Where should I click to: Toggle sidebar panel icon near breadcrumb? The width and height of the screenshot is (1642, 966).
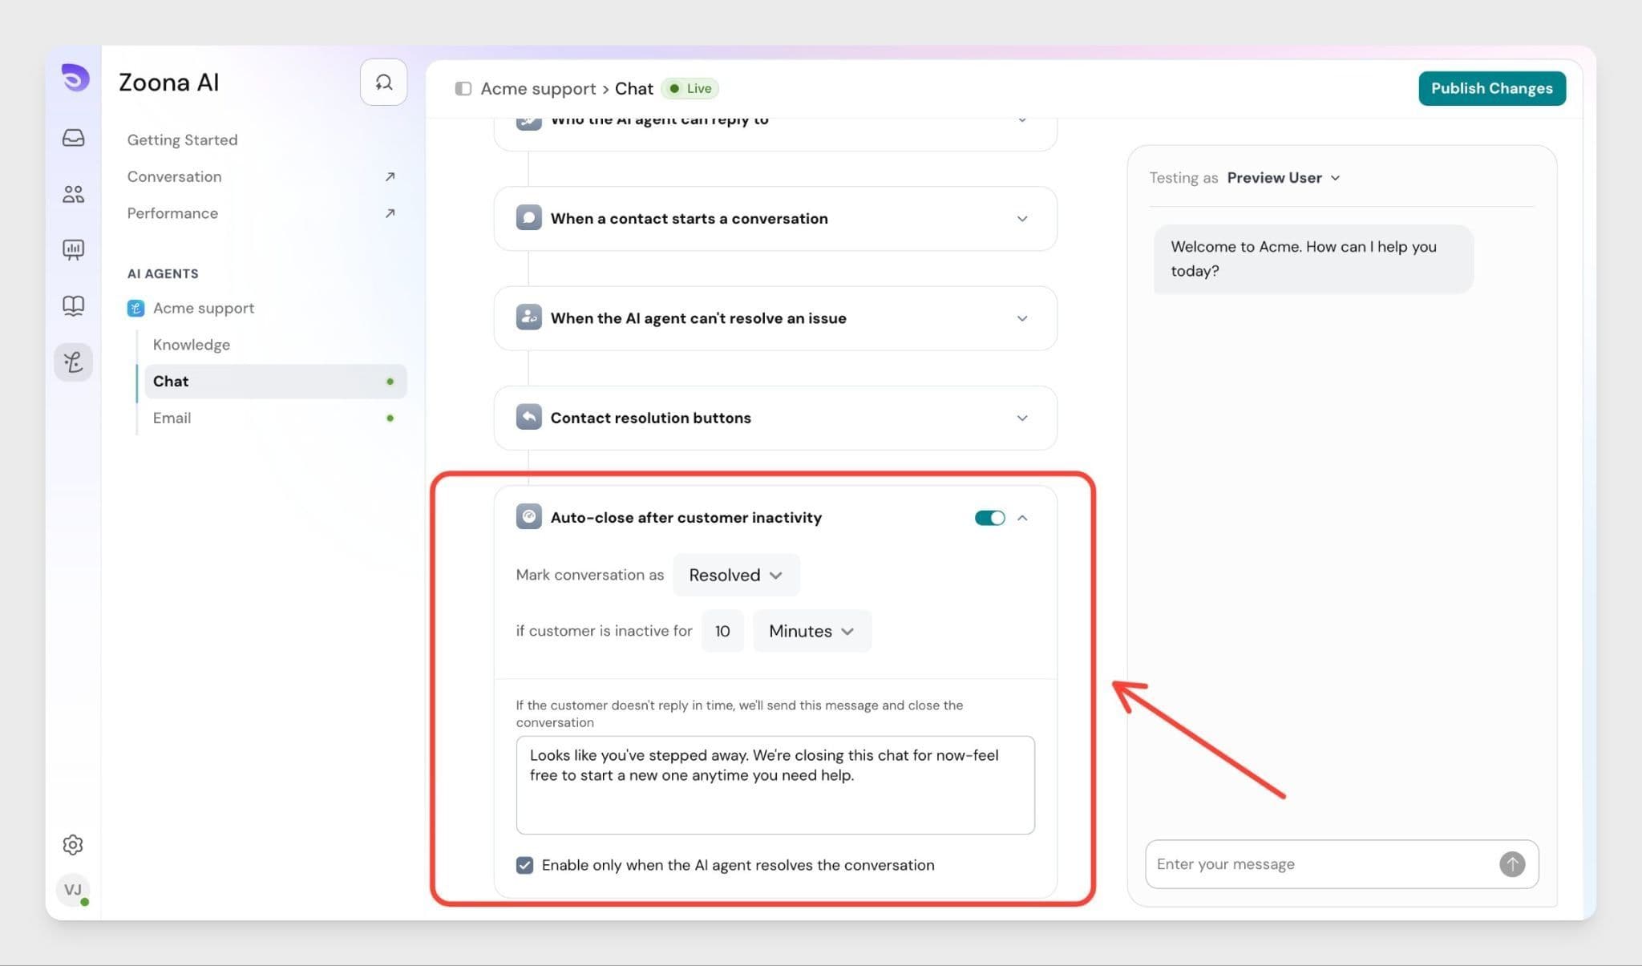tap(463, 88)
